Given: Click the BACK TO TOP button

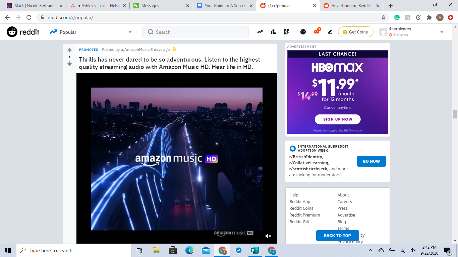Looking at the screenshot, I should point(337,236).
